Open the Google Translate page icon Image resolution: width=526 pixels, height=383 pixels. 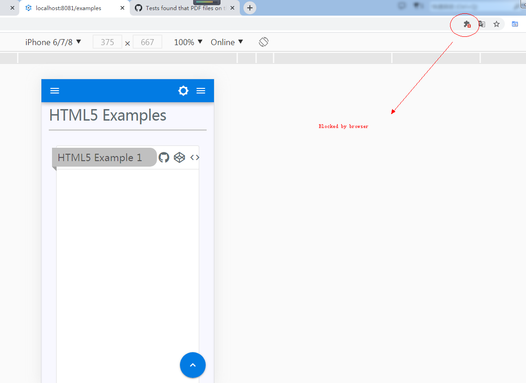tap(481, 24)
